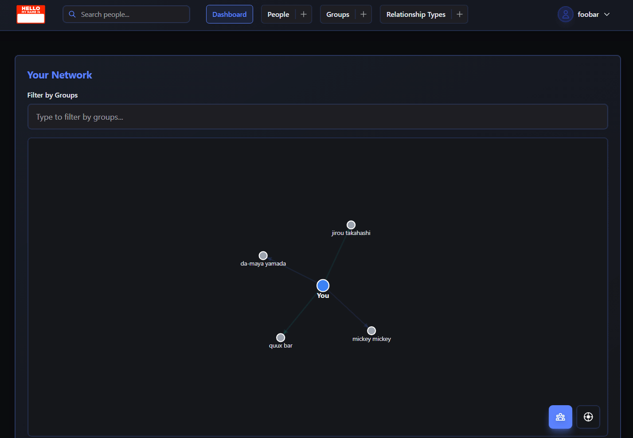Click the plus icon next to Groups
The height and width of the screenshot is (438, 633).
(x=363, y=14)
